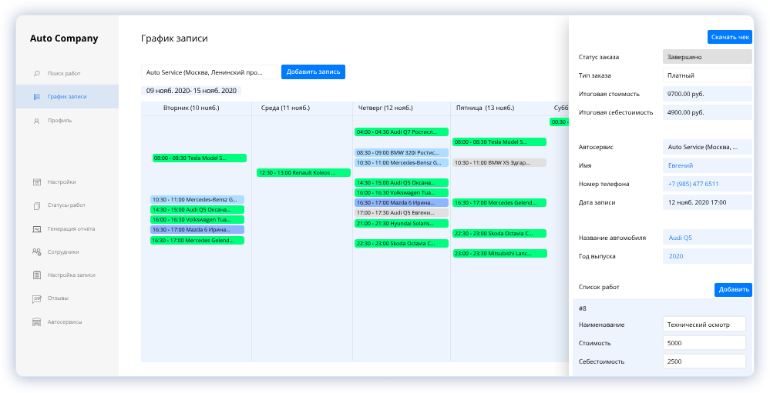Open Friday's 16:30 - 17:00 Mercedes Gelend entry
This screenshot has width=770, height=393.
point(499,203)
